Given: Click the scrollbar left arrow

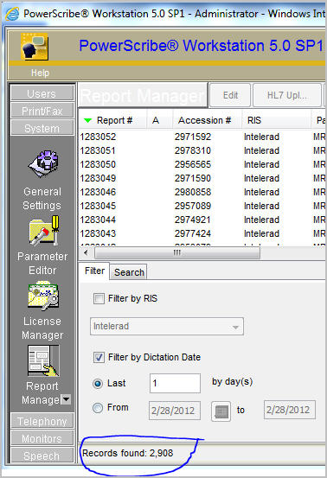Looking at the screenshot, I should (x=86, y=252).
